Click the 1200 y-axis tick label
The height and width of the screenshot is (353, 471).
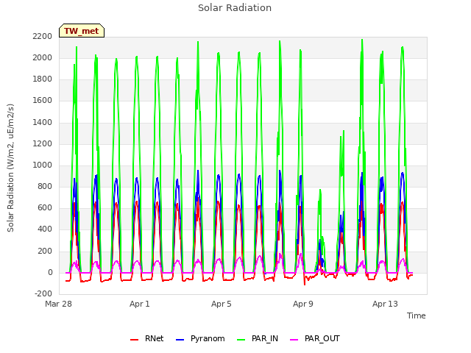[43, 143]
